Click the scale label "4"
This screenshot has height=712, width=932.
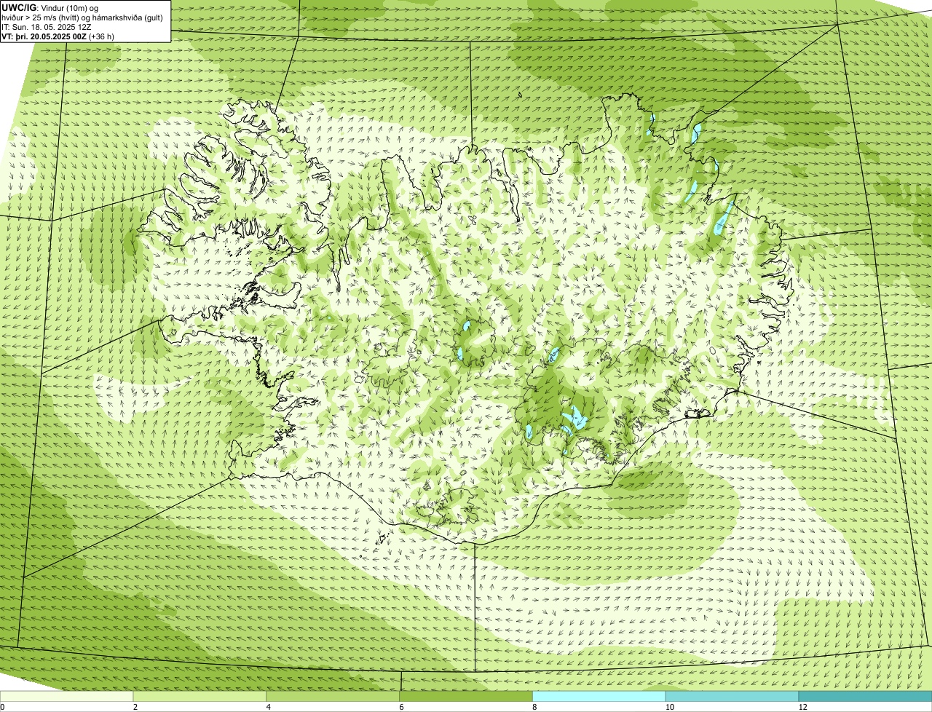pyautogui.click(x=269, y=707)
